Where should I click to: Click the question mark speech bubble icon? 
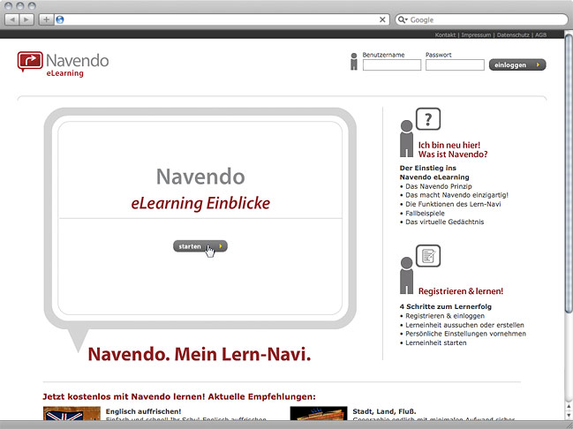(428, 119)
